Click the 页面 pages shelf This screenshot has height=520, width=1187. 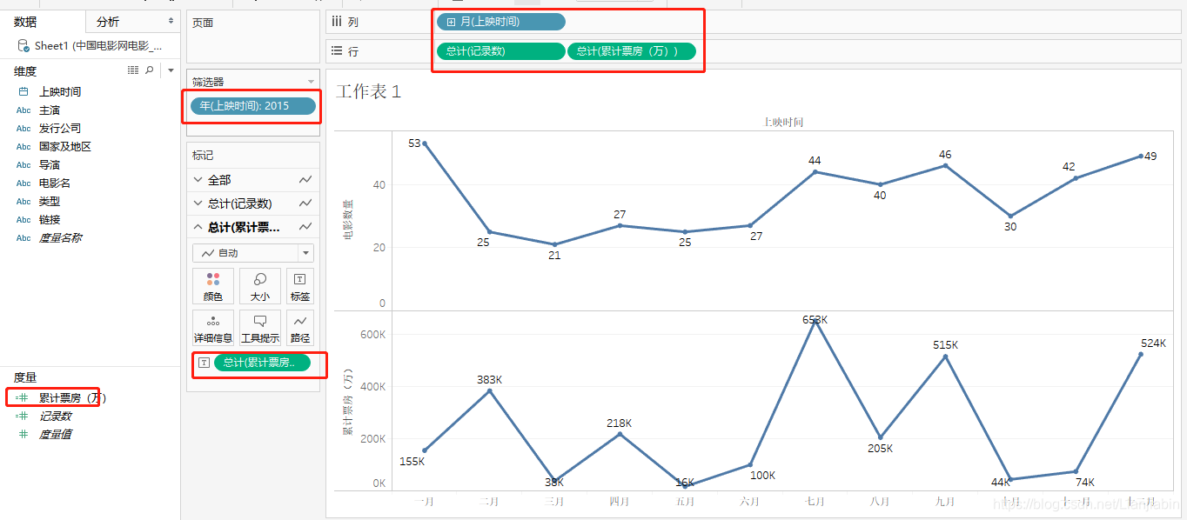coord(253,37)
